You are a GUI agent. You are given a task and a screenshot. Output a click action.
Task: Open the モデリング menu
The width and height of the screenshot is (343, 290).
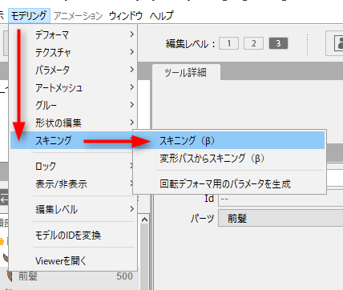tap(29, 16)
